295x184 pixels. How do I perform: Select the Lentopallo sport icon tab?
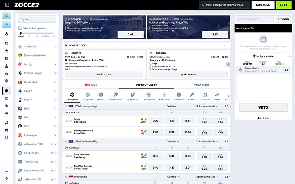click(x=149, y=97)
